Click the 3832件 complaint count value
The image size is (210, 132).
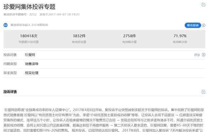79,36
